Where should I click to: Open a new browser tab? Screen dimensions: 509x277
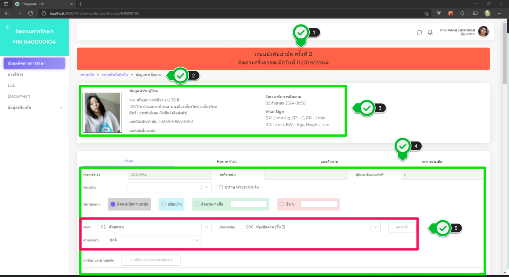pos(80,4)
